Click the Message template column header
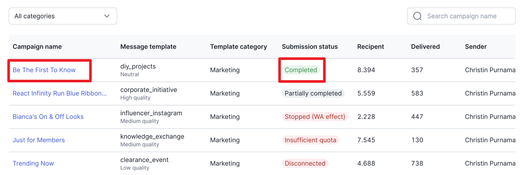 coord(148,47)
